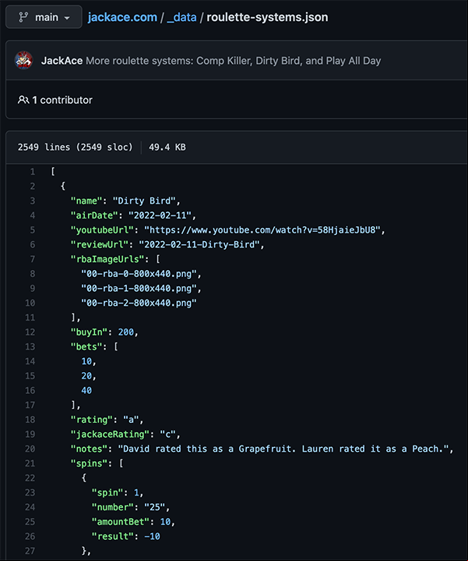Click the "2022-02-11-Dirty-Bird" reviewUrl value
Image resolution: width=468 pixels, height=561 pixels.
click(199, 245)
